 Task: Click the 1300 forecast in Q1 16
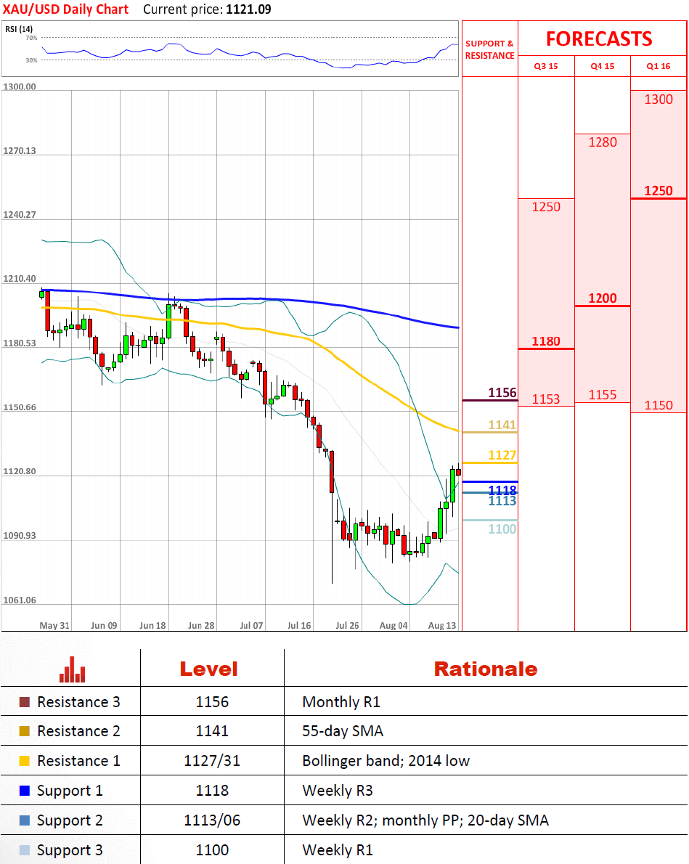click(x=659, y=99)
